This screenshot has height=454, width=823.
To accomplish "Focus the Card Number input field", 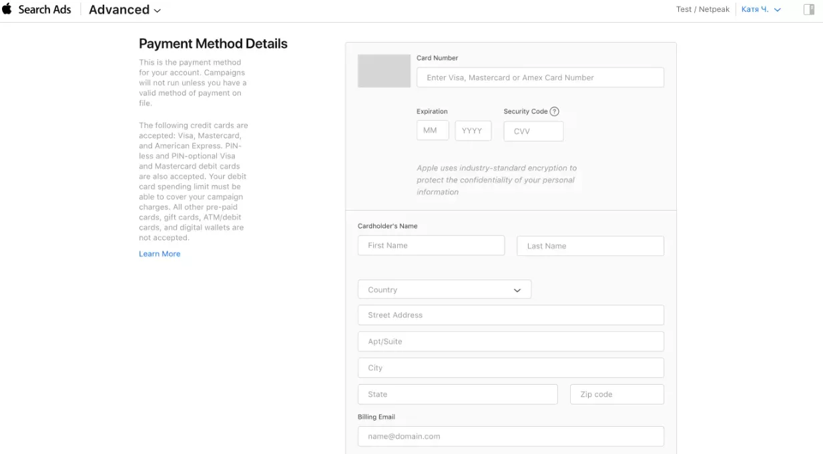I will point(540,77).
